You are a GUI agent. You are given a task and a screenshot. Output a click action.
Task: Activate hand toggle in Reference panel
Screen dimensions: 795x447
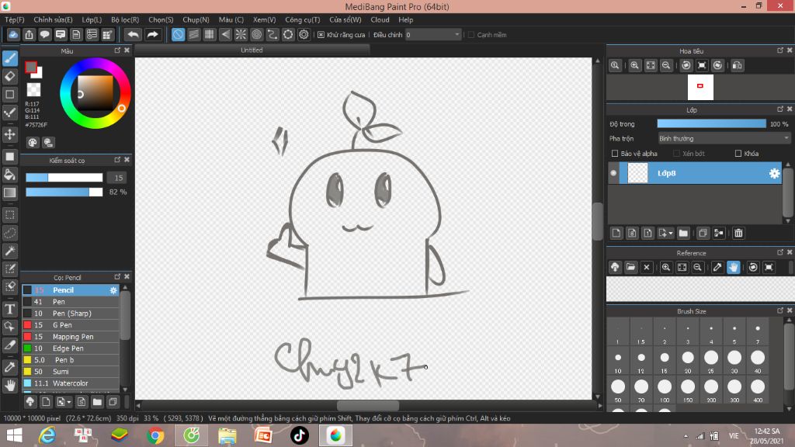click(x=733, y=267)
